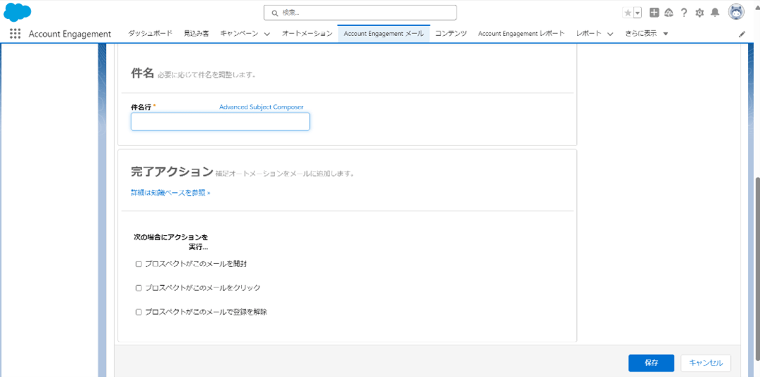Click the 件名行 subject input field
Screen dimensions: 760x377
tap(220, 121)
